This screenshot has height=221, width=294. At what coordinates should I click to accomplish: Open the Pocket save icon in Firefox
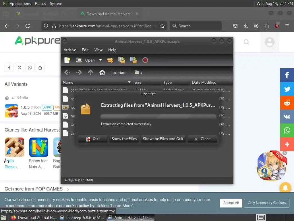tap(235, 26)
